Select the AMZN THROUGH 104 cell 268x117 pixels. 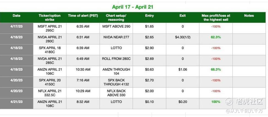tap(116, 71)
